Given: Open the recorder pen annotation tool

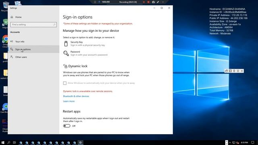Looking at the screenshot, I should click(x=158, y=2).
